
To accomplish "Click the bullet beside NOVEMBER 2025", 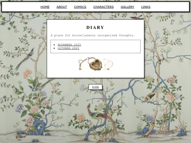I will 54,45.
